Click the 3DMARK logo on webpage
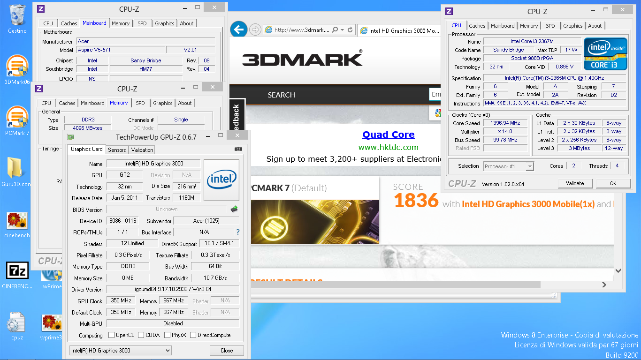The width and height of the screenshot is (641, 360). pyautogui.click(x=302, y=59)
